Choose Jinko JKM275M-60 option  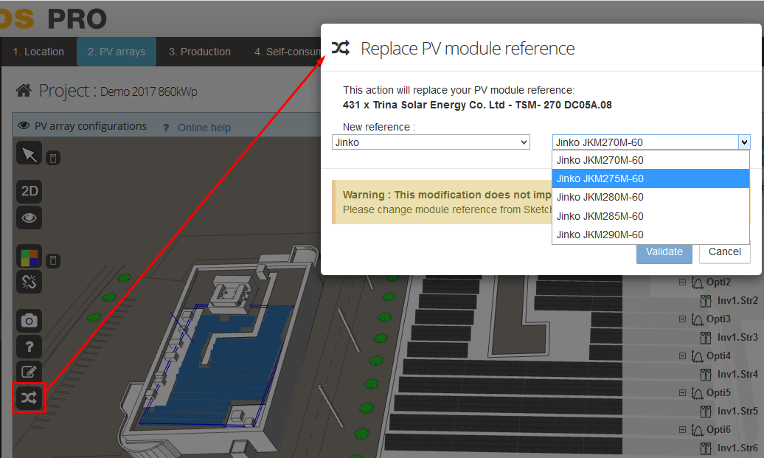pyautogui.click(x=650, y=178)
